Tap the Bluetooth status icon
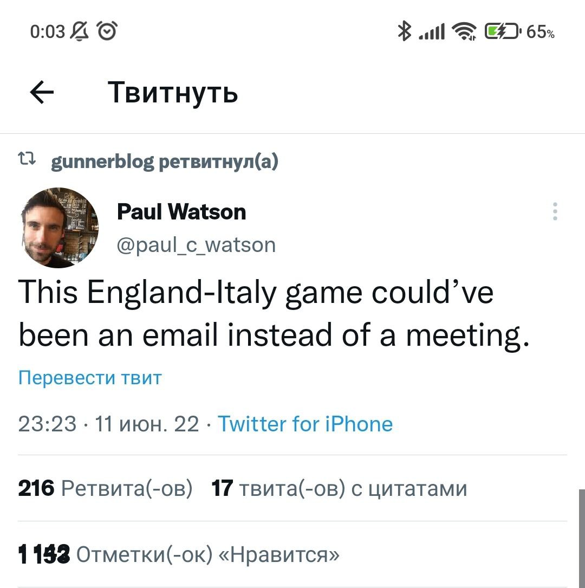The image size is (585, 588). (404, 32)
